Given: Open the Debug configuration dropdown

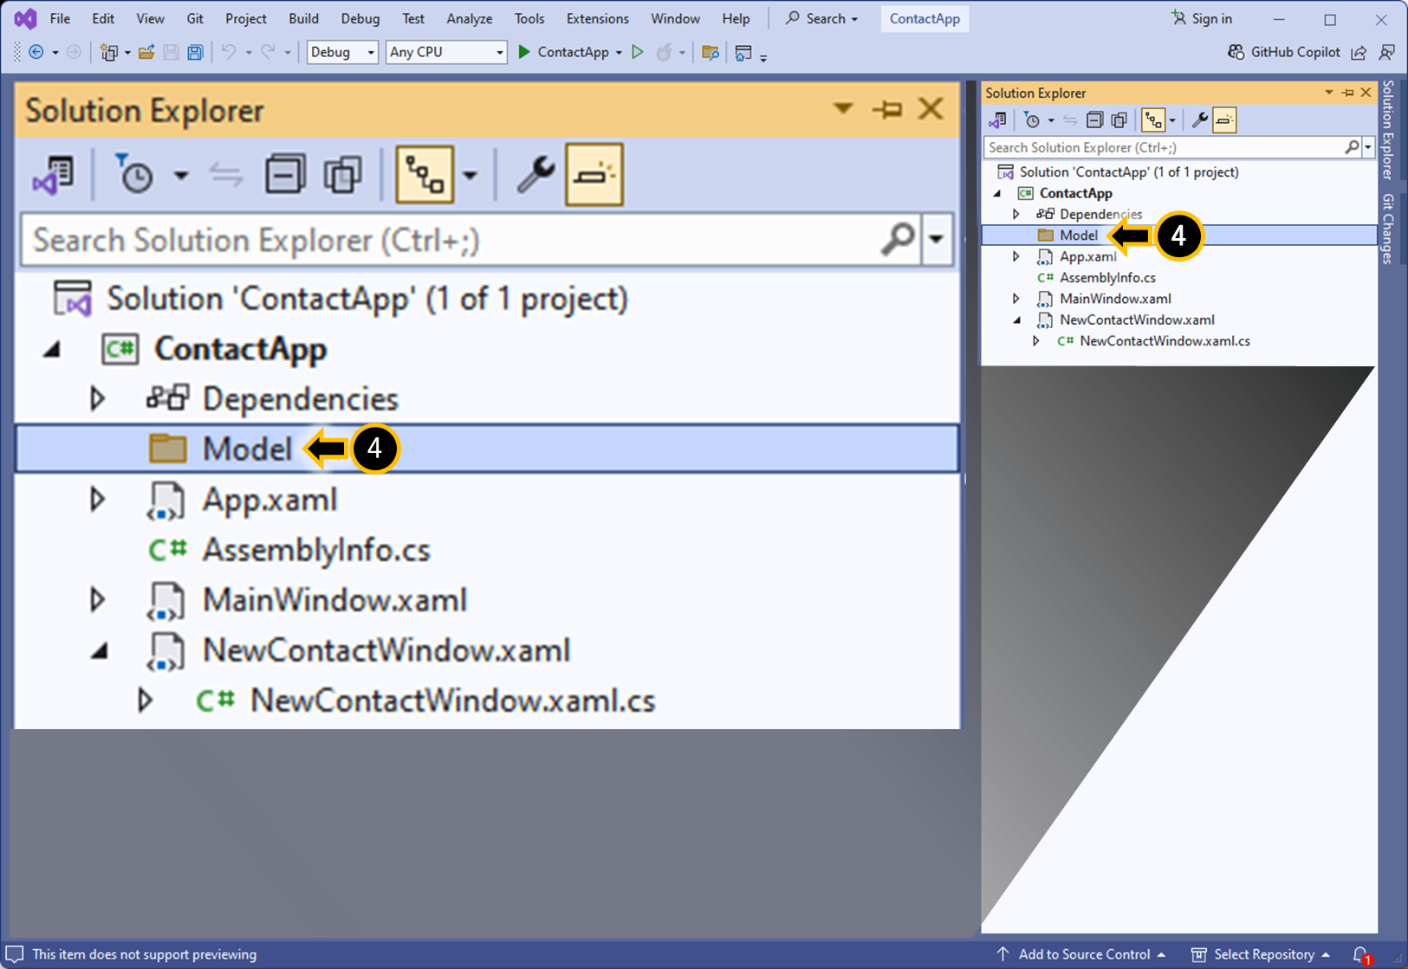Looking at the screenshot, I should point(342,52).
